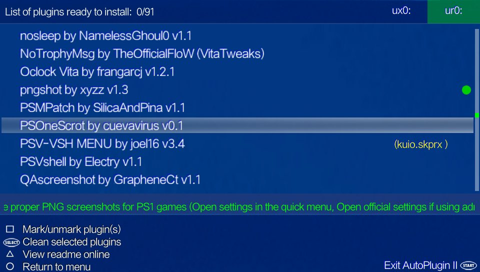Viewport: 480px width, 272px height.
Task: Select highlighted PSOneScrot by cuevavirus entry
Action: coord(237,125)
